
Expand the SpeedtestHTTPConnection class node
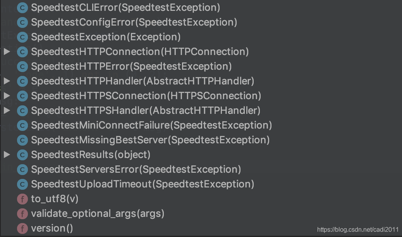click(7, 52)
